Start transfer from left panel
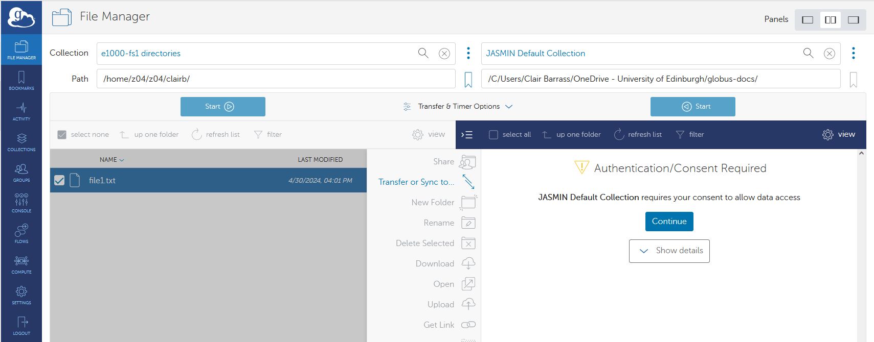874x342 pixels. coord(223,107)
